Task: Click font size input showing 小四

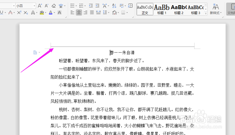Action: pyautogui.click(x=24, y=6)
